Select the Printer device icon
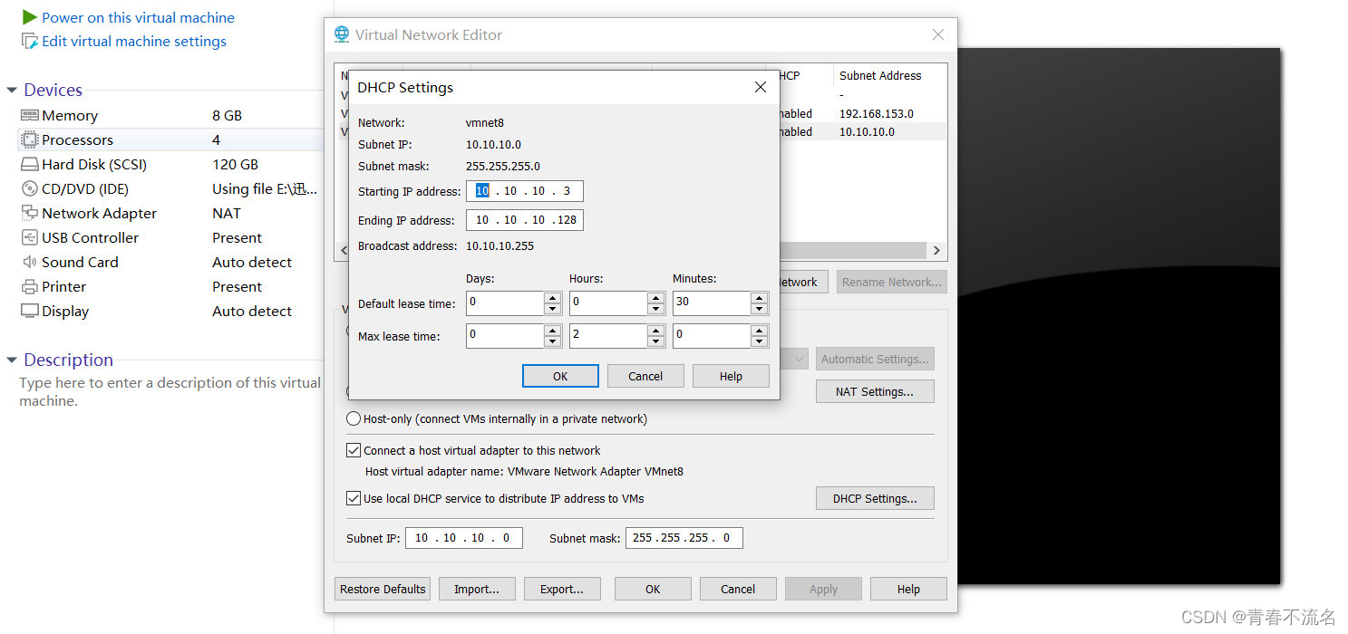 click(x=30, y=286)
